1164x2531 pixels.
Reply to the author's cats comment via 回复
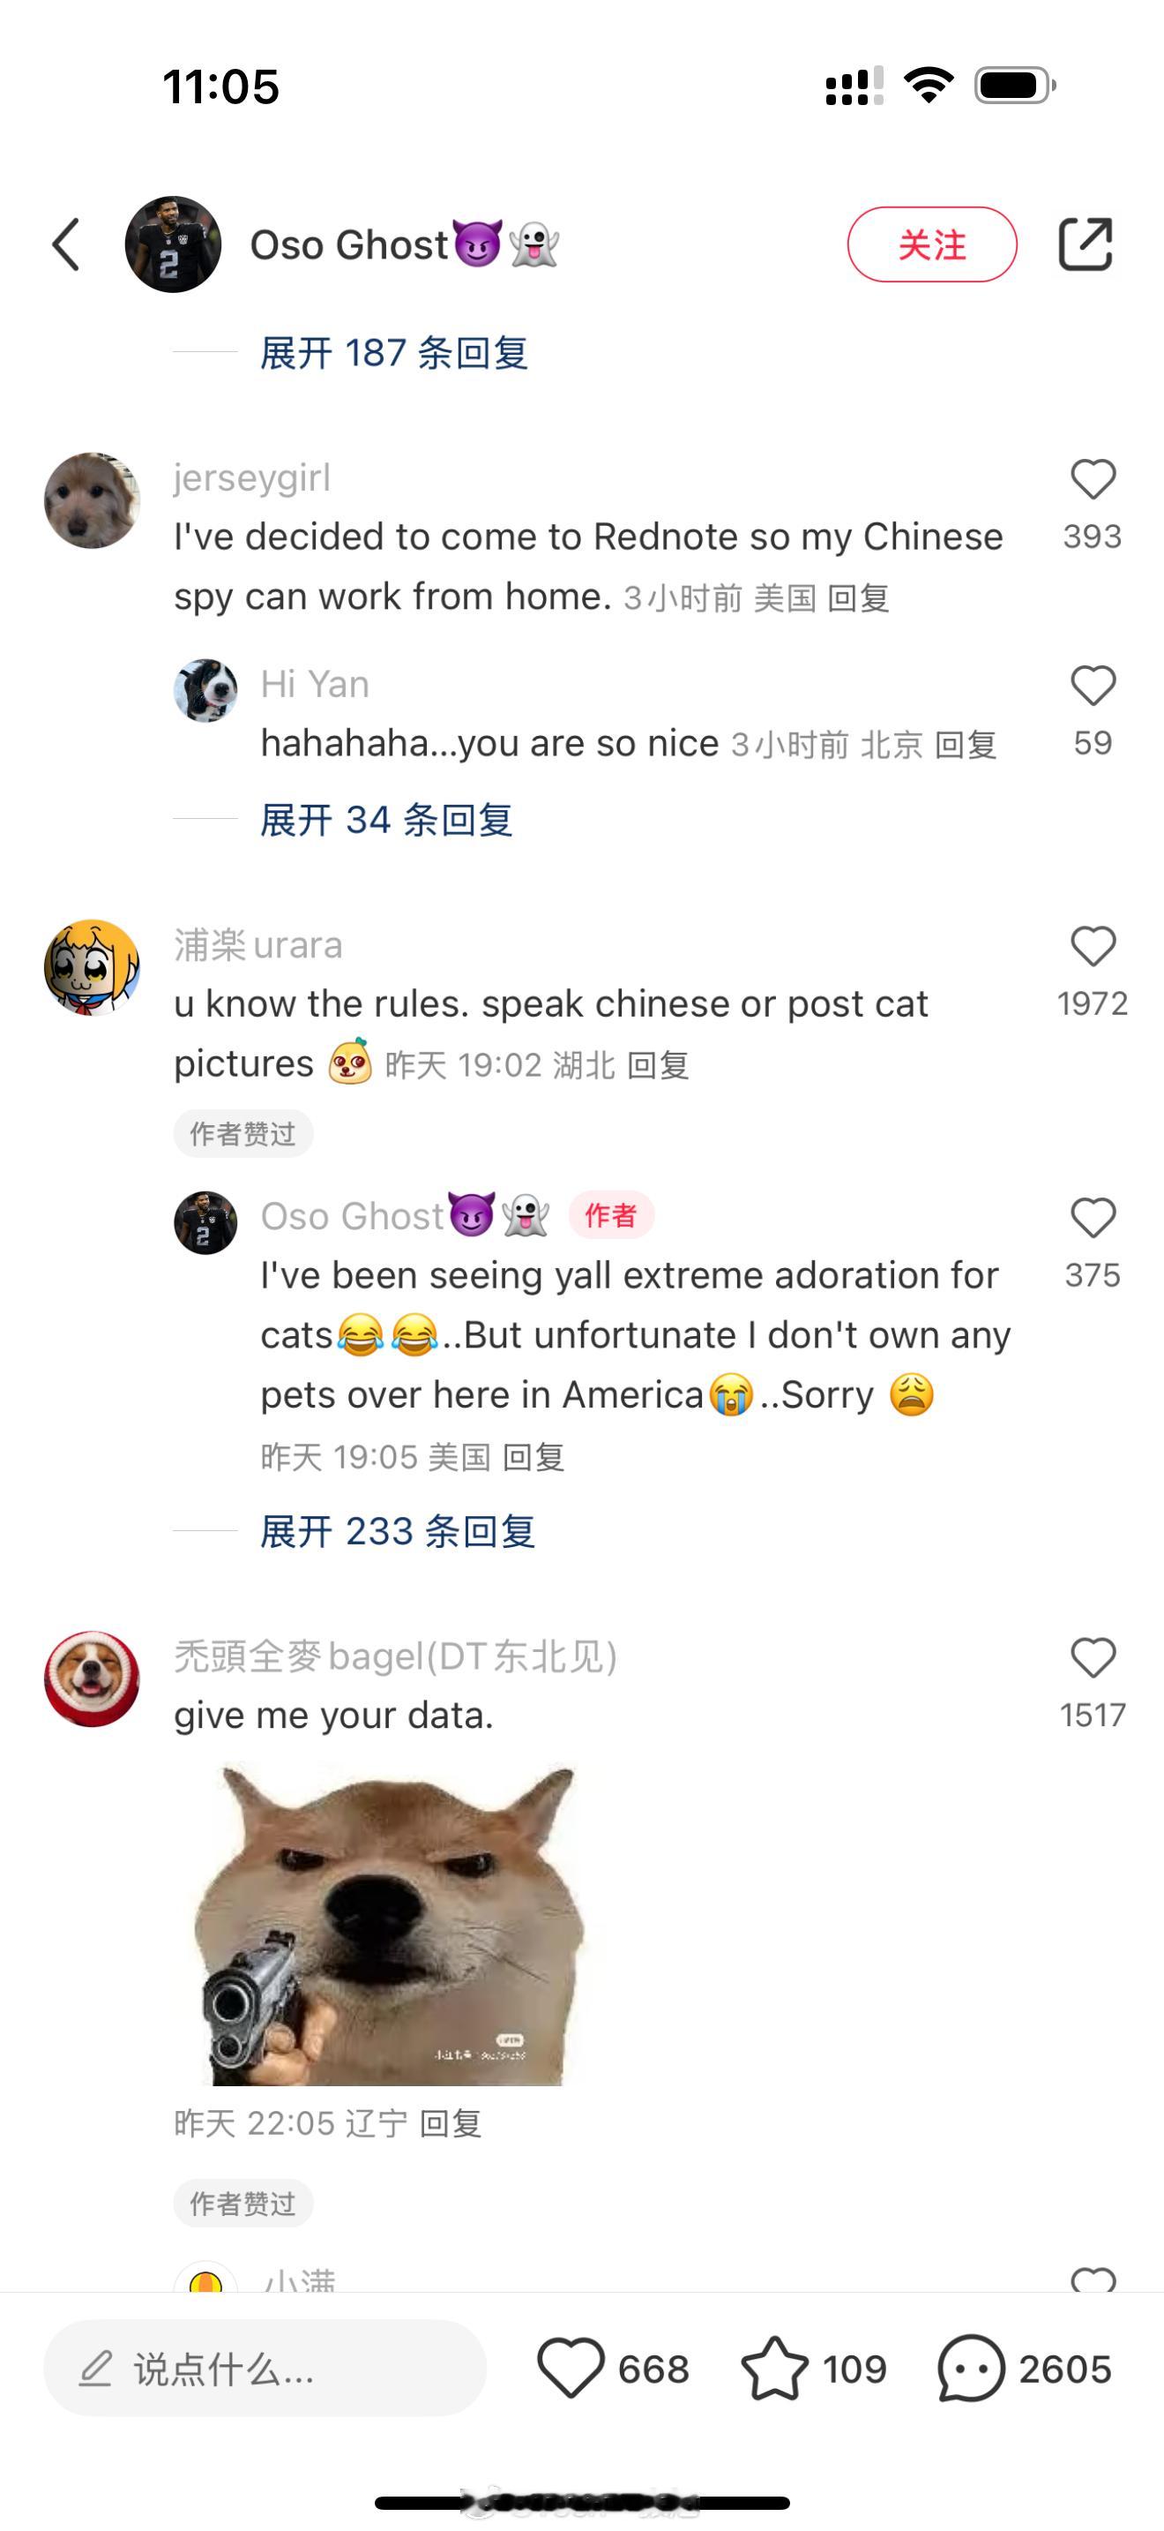coord(533,1457)
